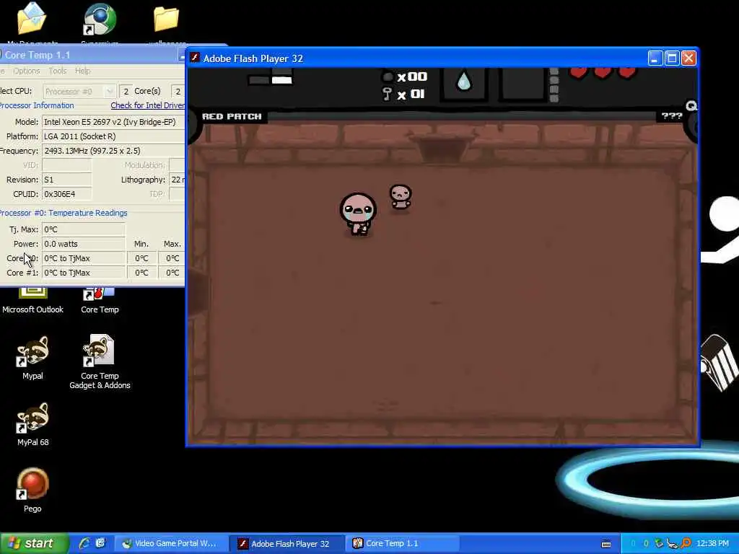Click the Isaac character in the game room
Image resolution: width=739 pixels, height=554 pixels.
coord(358,214)
